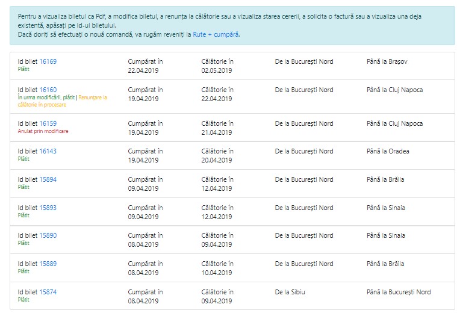This screenshot has width=457, height=319.
Task: Open ticket ID 15894
Action: pyautogui.click(x=48, y=179)
